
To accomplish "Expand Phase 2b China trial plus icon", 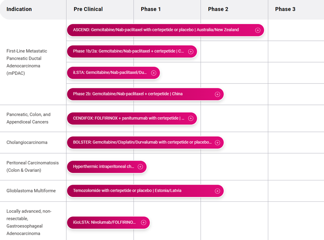I will pyautogui.click(x=217, y=94).
